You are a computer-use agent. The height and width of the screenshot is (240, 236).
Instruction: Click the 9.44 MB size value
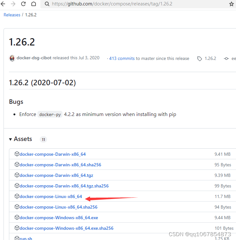(223, 218)
